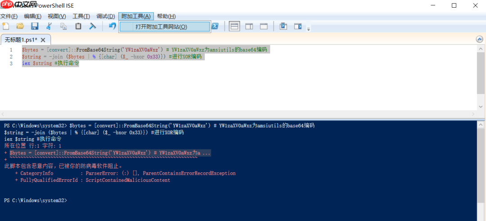Click console error text ScriptContainedMaliciousContent
Screen dimensions: 486x221
pyautogui.click(x=128, y=180)
